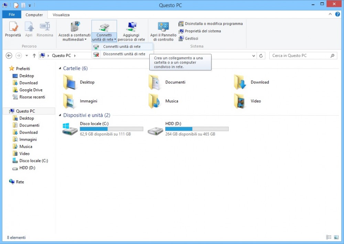Open address bar history dropdown
The height and width of the screenshot is (244, 344).
pos(254,55)
